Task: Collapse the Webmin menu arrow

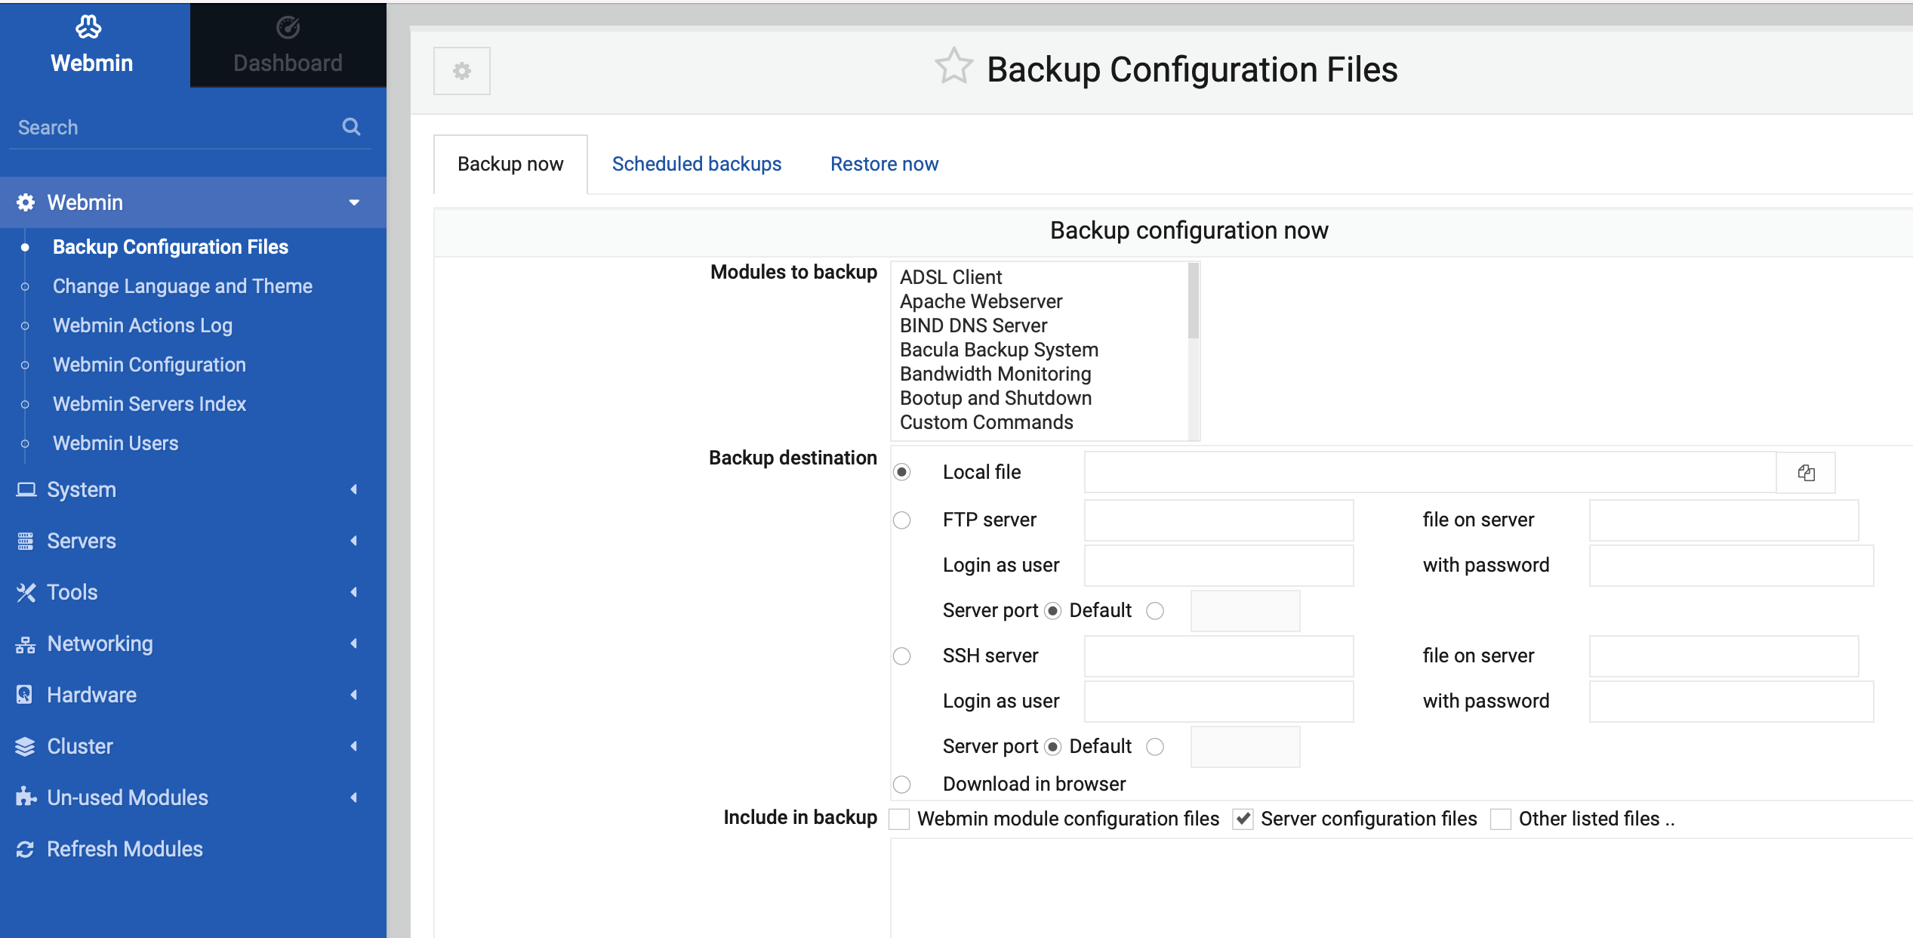Action: 354,202
